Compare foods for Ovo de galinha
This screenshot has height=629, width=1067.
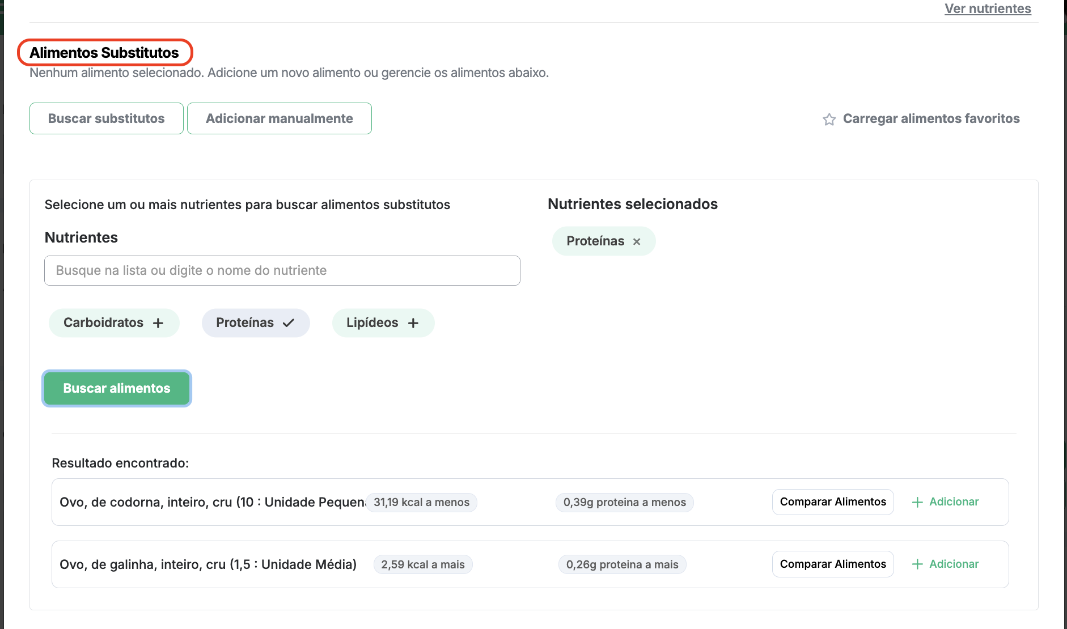point(832,564)
